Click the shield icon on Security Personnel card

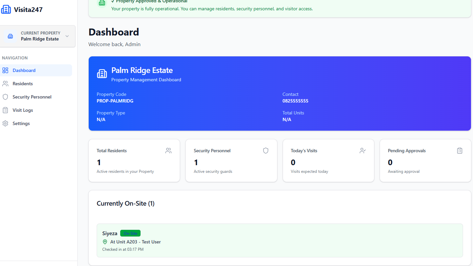(266, 150)
